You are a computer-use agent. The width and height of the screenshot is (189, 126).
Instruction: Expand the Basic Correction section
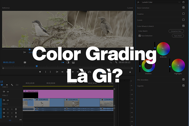click(143, 8)
